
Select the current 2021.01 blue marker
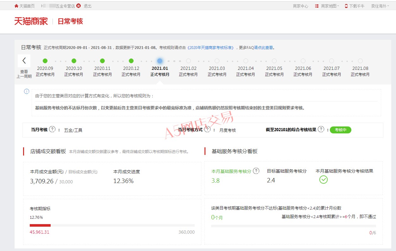(x=160, y=61)
